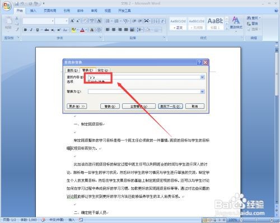Click the zoom slider handle in the status bar
This screenshot has height=223, width=280.
[x=256, y=220]
